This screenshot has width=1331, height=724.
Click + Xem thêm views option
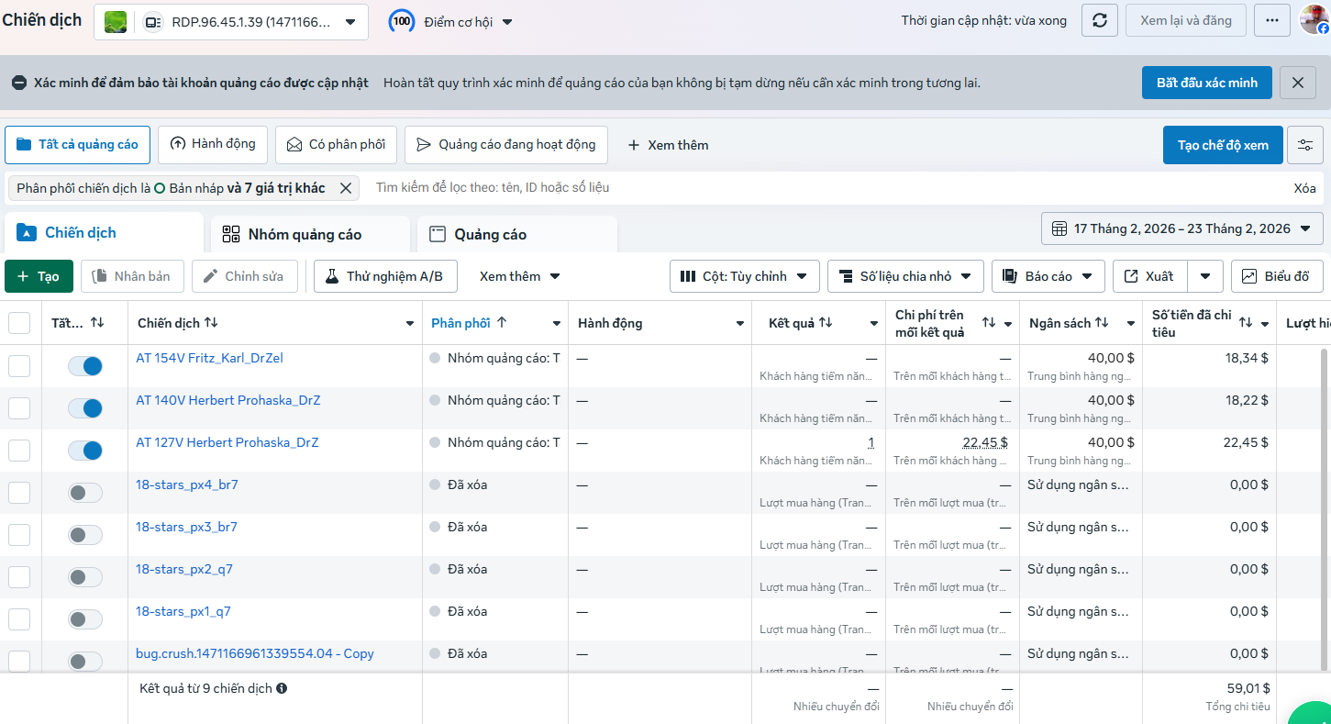click(x=668, y=145)
